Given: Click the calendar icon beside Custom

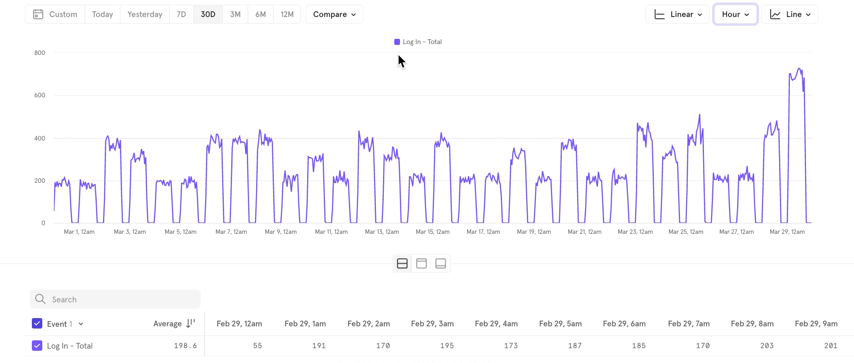Looking at the screenshot, I should pos(38,14).
